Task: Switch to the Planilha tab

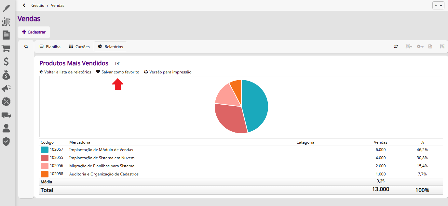Action: tap(50, 46)
